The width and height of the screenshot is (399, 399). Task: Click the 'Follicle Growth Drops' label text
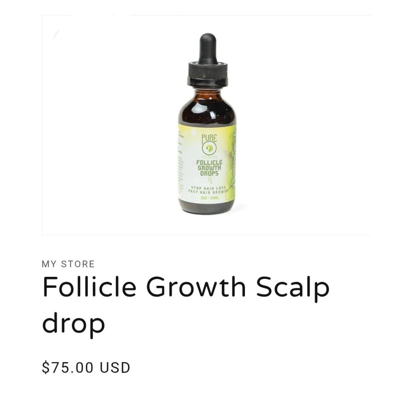(x=209, y=168)
